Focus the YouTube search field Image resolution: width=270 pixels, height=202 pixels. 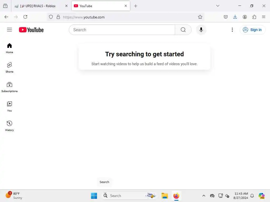click(x=122, y=30)
